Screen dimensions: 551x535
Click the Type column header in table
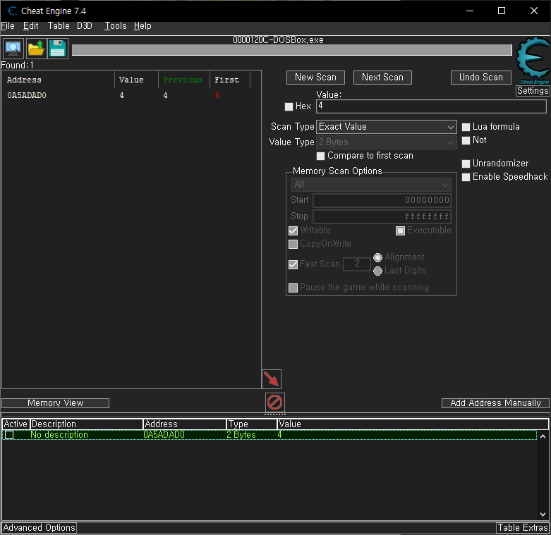pyautogui.click(x=252, y=424)
